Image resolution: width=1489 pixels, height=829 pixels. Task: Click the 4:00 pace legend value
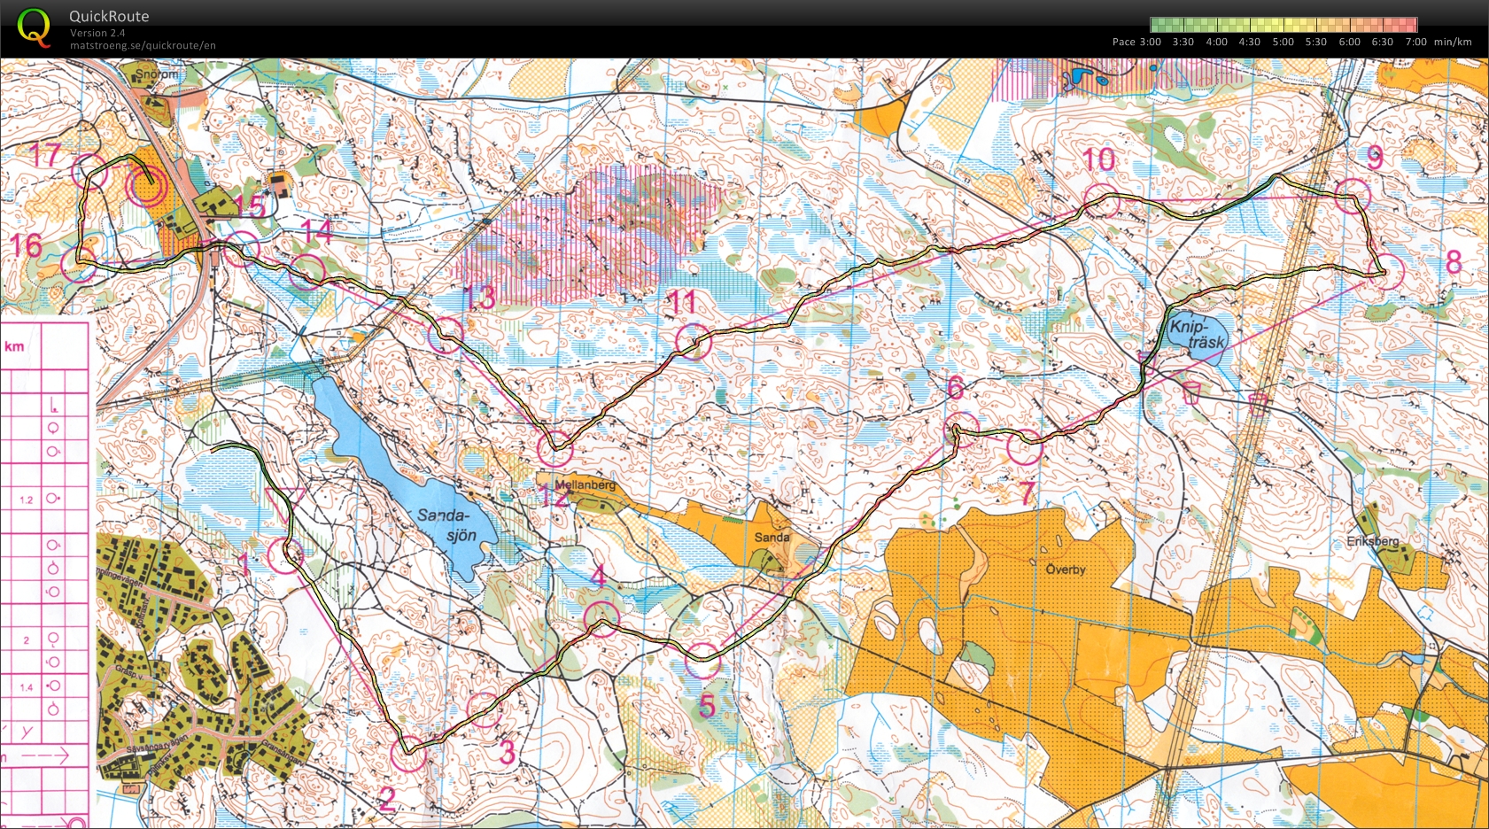tap(1216, 42)
